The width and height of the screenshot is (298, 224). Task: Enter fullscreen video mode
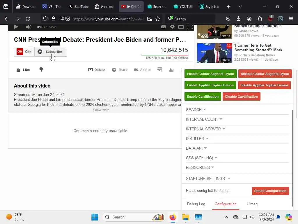pos(190,27)
